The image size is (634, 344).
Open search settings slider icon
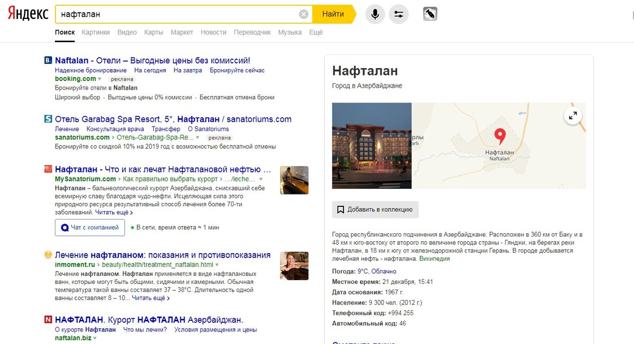(399, 14)
